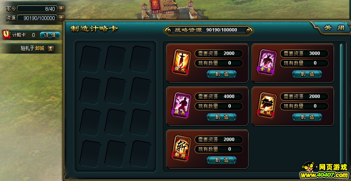This screenshot has height=181, width=351.
Task: Click the 斩将 card icon
Action: (181, 148)
